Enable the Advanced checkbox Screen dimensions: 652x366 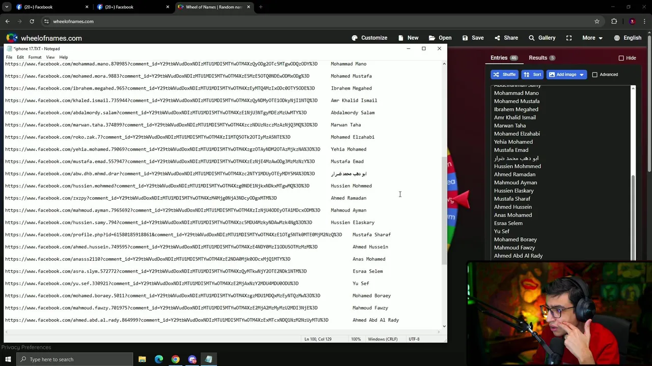[594, 75]
